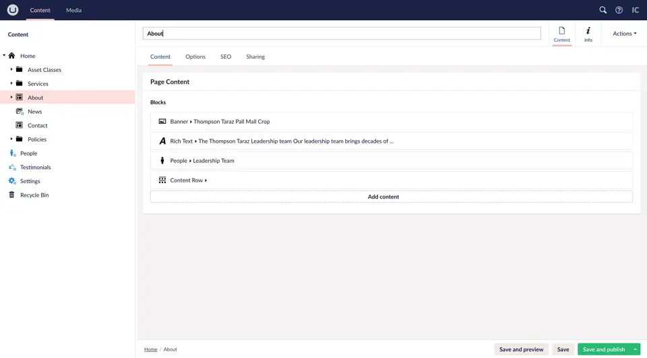The height and width of the screenshot is (358, 647).
Task: Click the Home house icon in tree
Action: [x=12, y=56]
